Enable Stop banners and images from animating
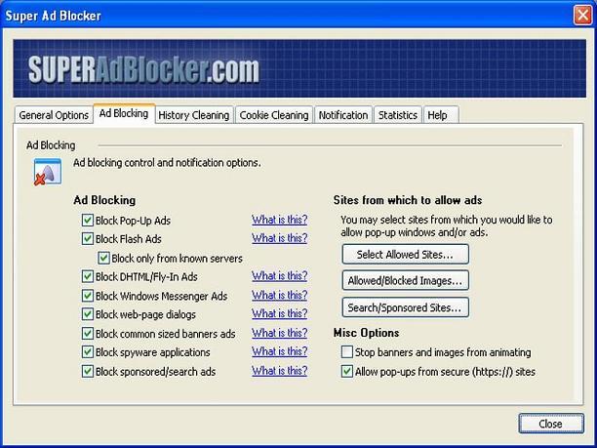This screenshot has height=448, width=597. click(347, 352)
